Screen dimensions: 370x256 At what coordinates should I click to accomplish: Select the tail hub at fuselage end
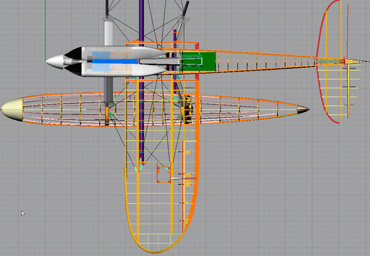tap(346, 62)
